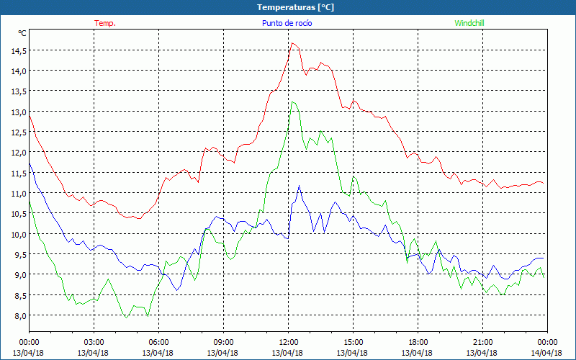Viewport: 576px width, 360px height.
Task: Click the 9,0 y-axis value
Action: [x=20, y=275]
